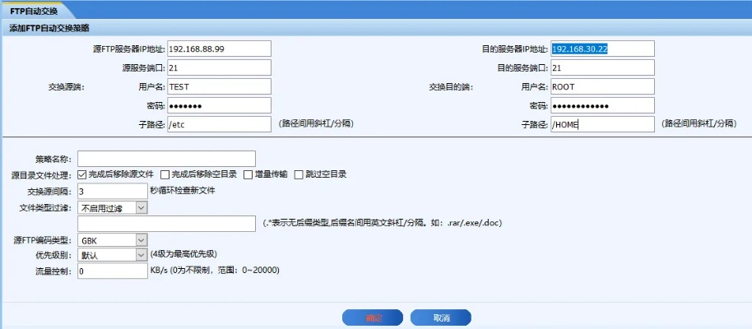This screenshot has height=329, width=752.
Task: Focus the destination 子路径 field with /HOME
Action: [602, 124]
